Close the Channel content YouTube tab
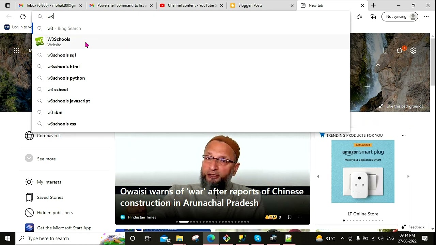The width and height of the screenshot is (436, 245). coord(221,5)
